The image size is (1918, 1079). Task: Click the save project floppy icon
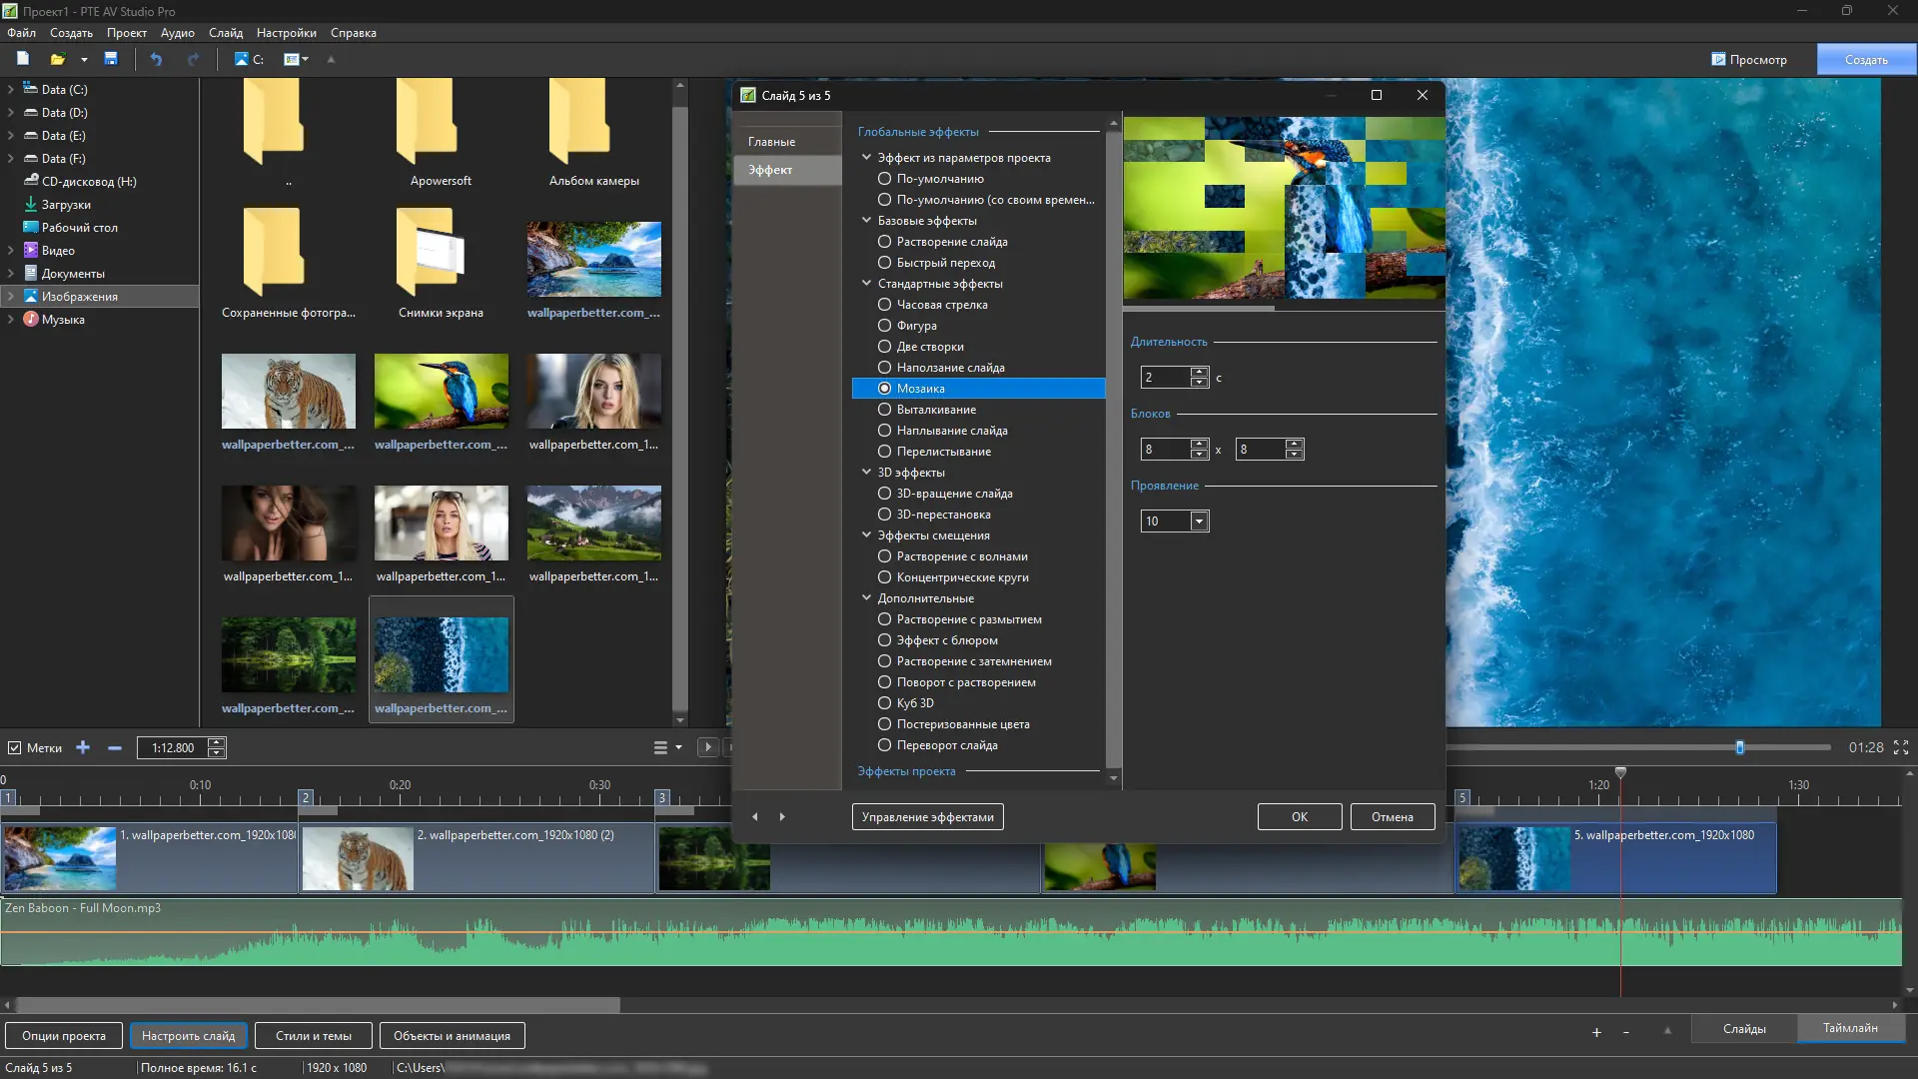pyautogui.click(x=111, y=59)
